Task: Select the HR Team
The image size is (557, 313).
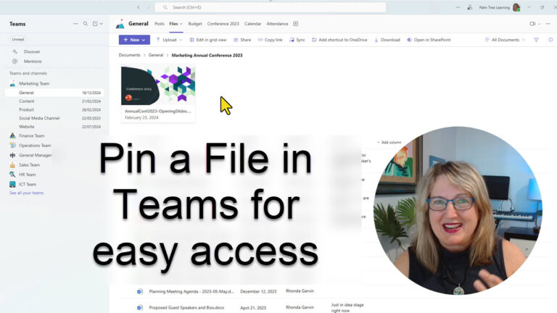Action: click(x=27, y=175)
